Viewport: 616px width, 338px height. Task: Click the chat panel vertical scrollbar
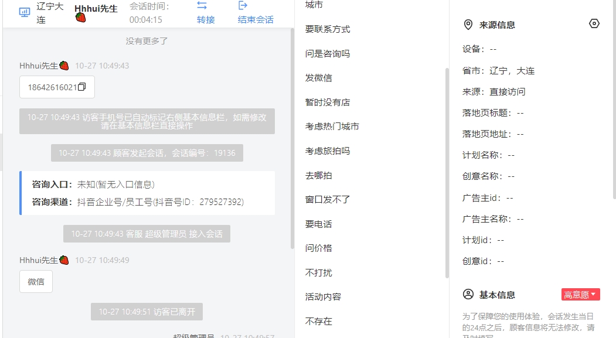292,138
